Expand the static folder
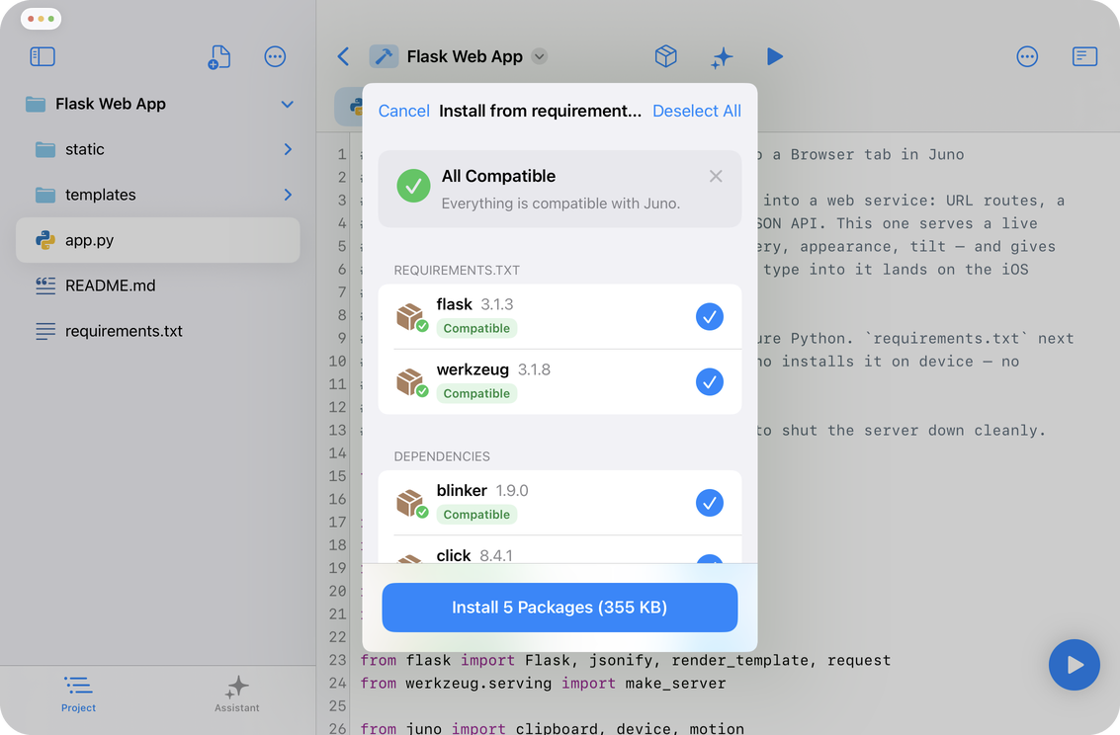Viewport: 1120px width, 735px height. [x=288, y=149]
